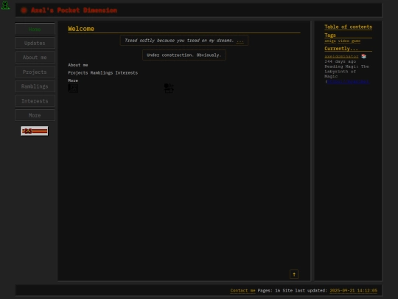
Task: Click the 'Tread softly' quote text
Action: pos(179,41)
